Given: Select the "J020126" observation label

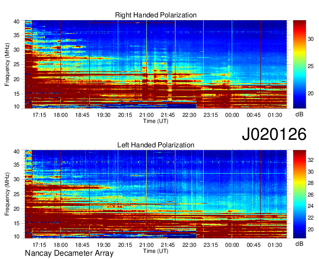Looking at the screenshot, I should 274,134.
